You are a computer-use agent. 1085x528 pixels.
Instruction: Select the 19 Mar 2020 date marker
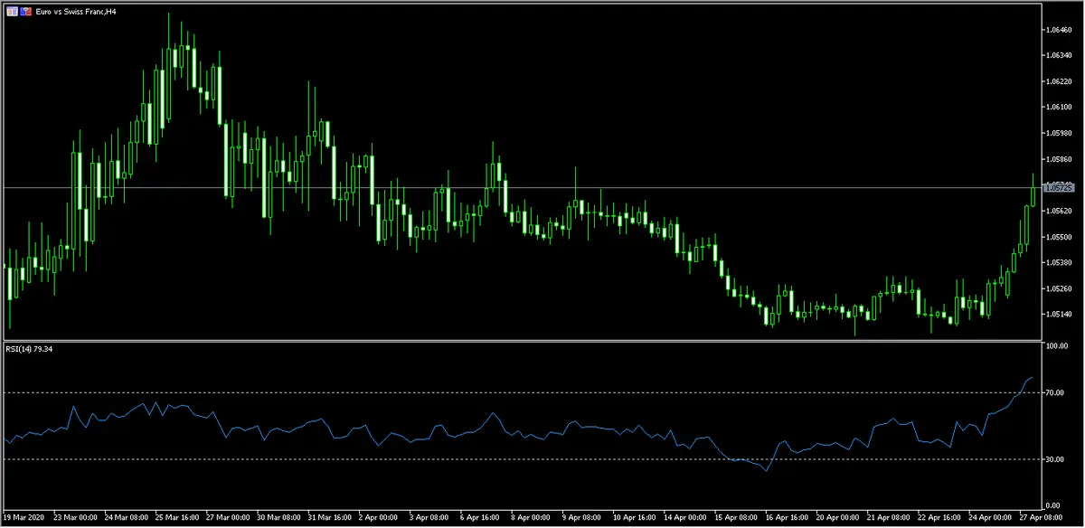22,518
